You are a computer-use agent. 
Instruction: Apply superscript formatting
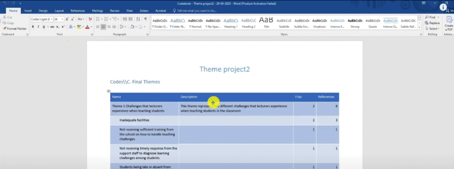tap(63, 27)
